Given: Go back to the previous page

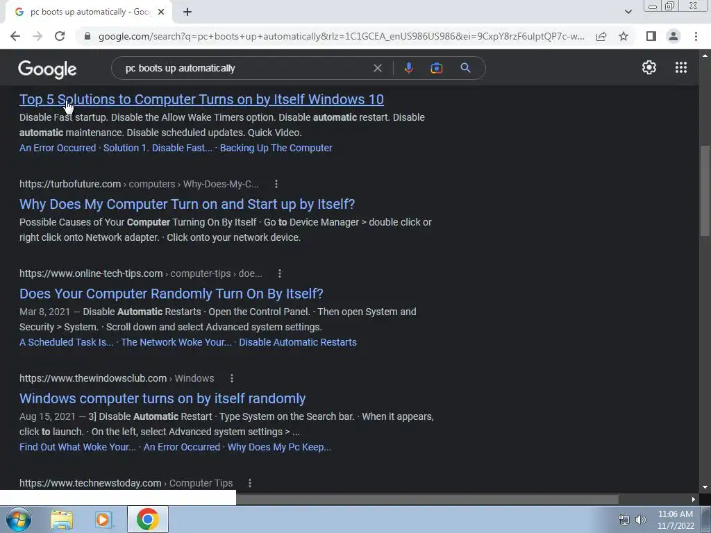Looking at the screenshot, I should point(15,36).
